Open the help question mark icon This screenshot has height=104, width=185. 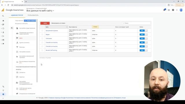[x=173, y=10]
